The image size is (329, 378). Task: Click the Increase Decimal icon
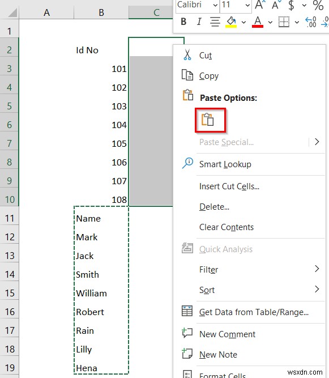point(311,22)
